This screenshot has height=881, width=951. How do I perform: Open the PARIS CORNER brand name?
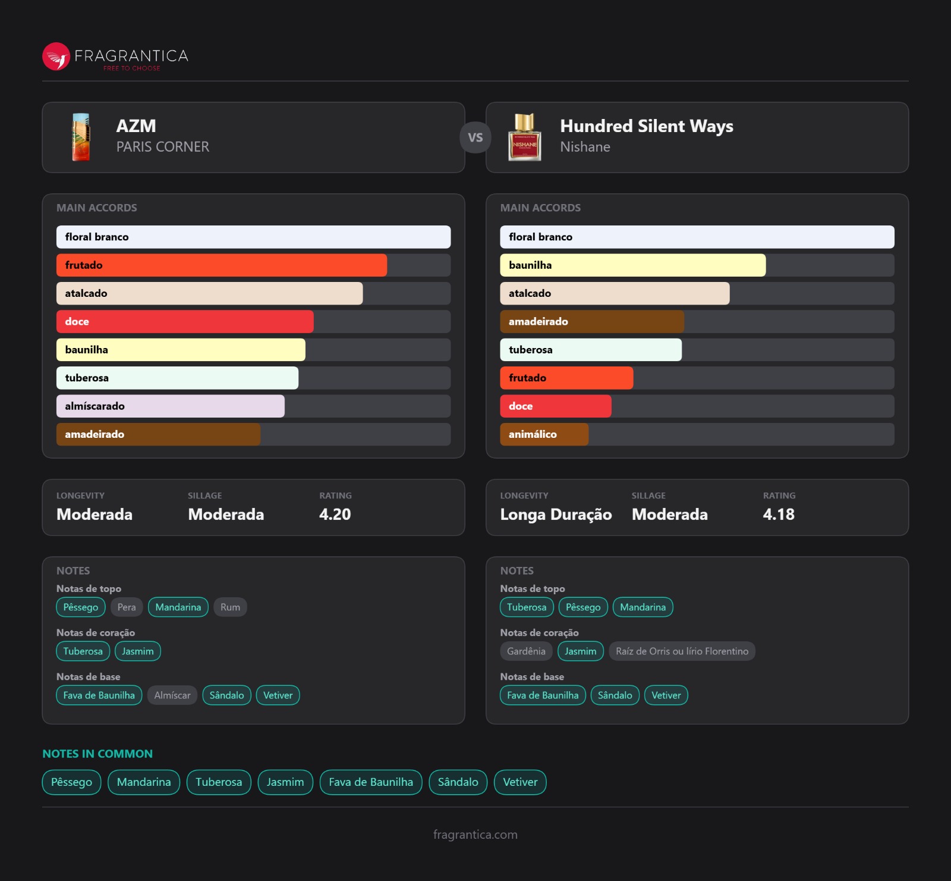tap(162, 147)
